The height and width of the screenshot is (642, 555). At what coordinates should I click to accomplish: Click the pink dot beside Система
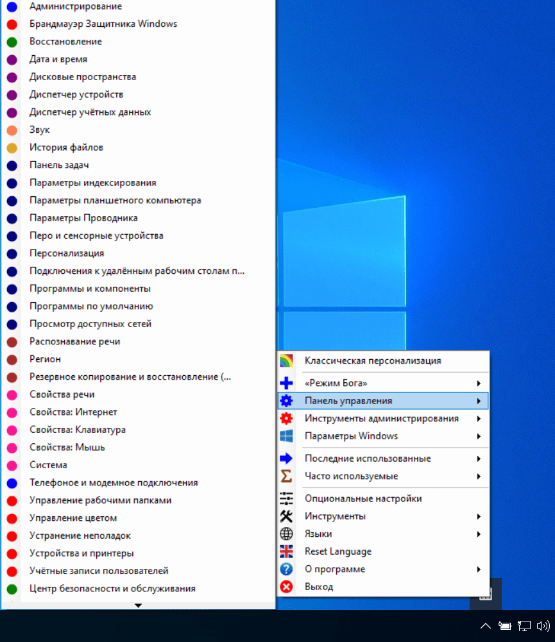click(x=12, y=466)
